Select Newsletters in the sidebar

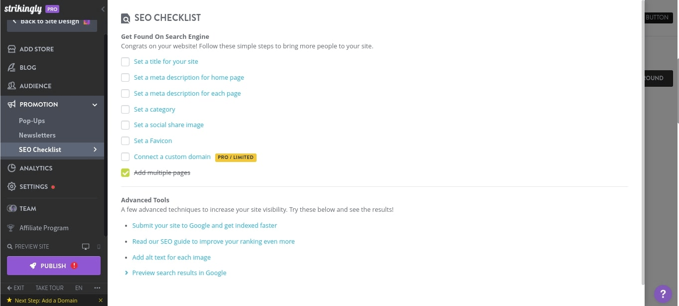(37, 135)
